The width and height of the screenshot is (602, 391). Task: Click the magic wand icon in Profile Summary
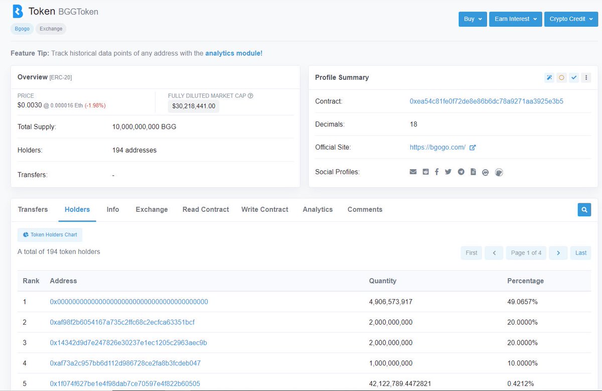(x=549, y=78)
